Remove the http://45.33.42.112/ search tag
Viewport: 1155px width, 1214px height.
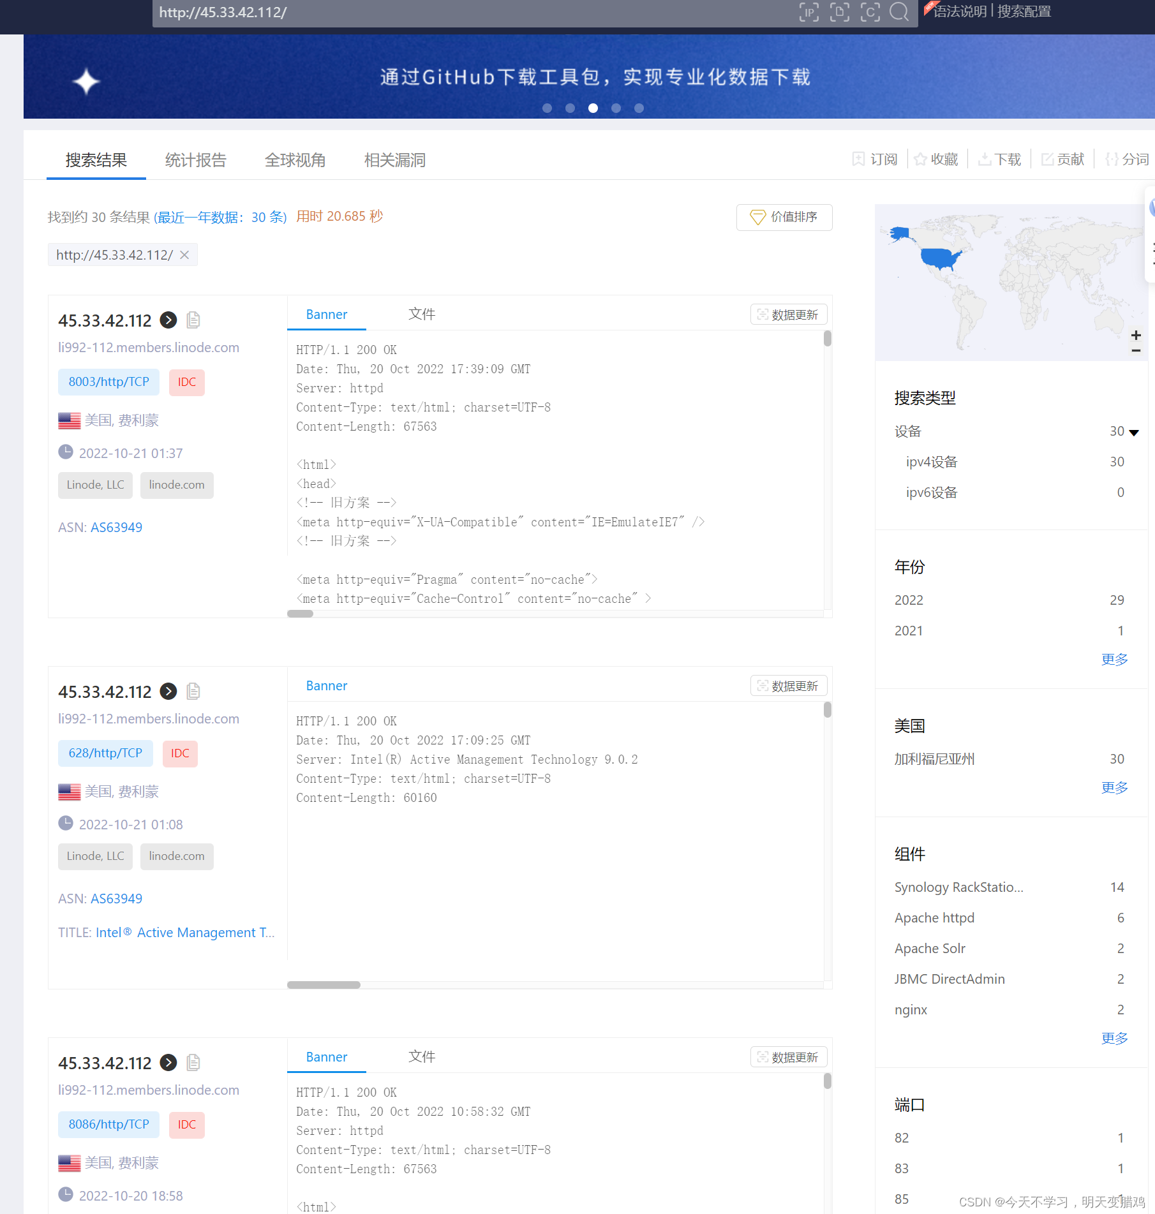pyautogui.click(x=184, y=255)
